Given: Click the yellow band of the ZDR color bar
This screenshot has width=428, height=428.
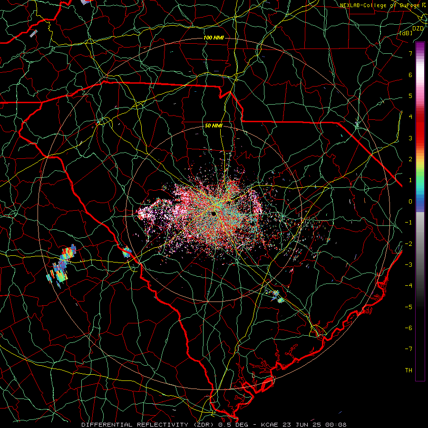Looking at the screenshot, I should (x=420, y=163).
